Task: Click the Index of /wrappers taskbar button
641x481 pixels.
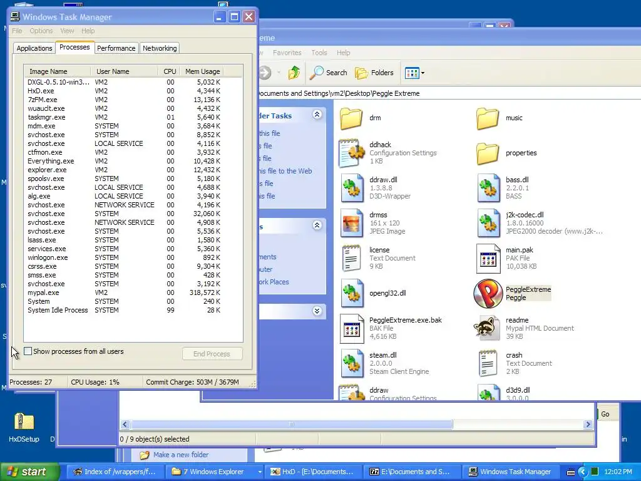Action: coord(115,472)
